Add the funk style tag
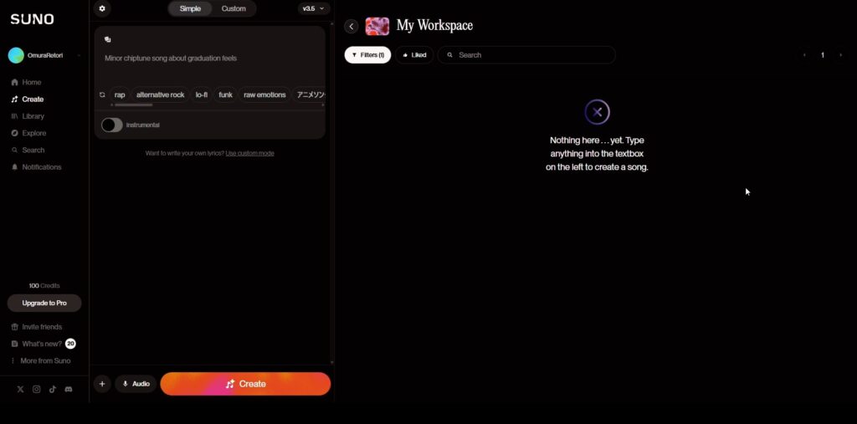Viewport: 857px width, 424px height. pyautogui.click(x=226, y=95)
